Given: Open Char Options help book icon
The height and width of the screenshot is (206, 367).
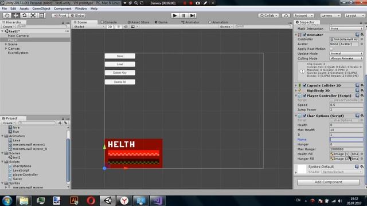Looking at the screenshot, I should [357, 116].
